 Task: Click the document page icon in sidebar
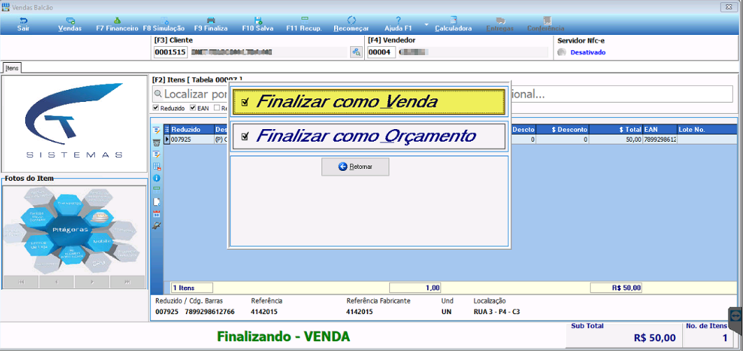[157, 202]
